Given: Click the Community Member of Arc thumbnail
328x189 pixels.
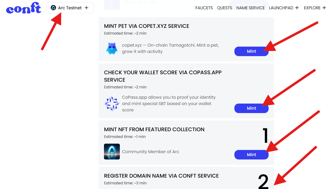Looking at the screenshot, I should pyautogui.click(x=112, y=152).
